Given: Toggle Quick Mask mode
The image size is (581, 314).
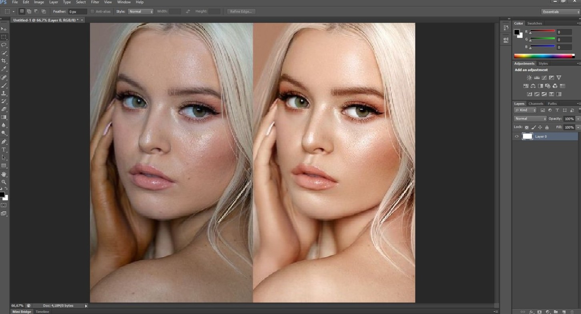Looking at the screenshot, I should [x=4, y=205].
